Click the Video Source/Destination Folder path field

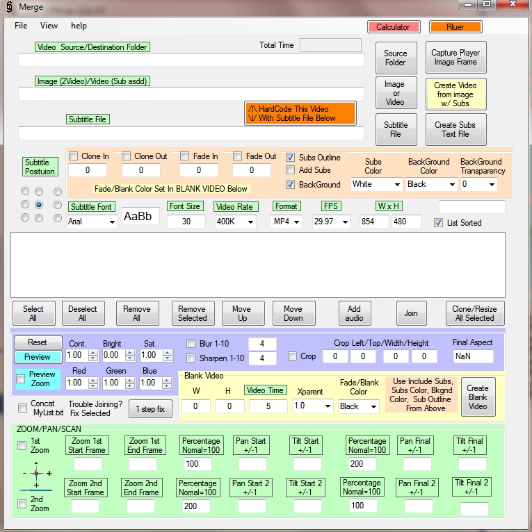[x=191, y=60]
